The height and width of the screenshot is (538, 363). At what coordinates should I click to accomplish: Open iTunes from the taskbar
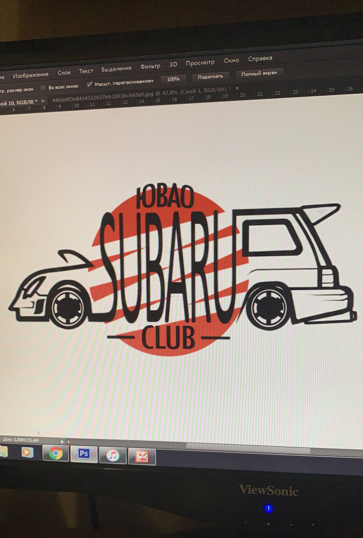click(112, 455)
